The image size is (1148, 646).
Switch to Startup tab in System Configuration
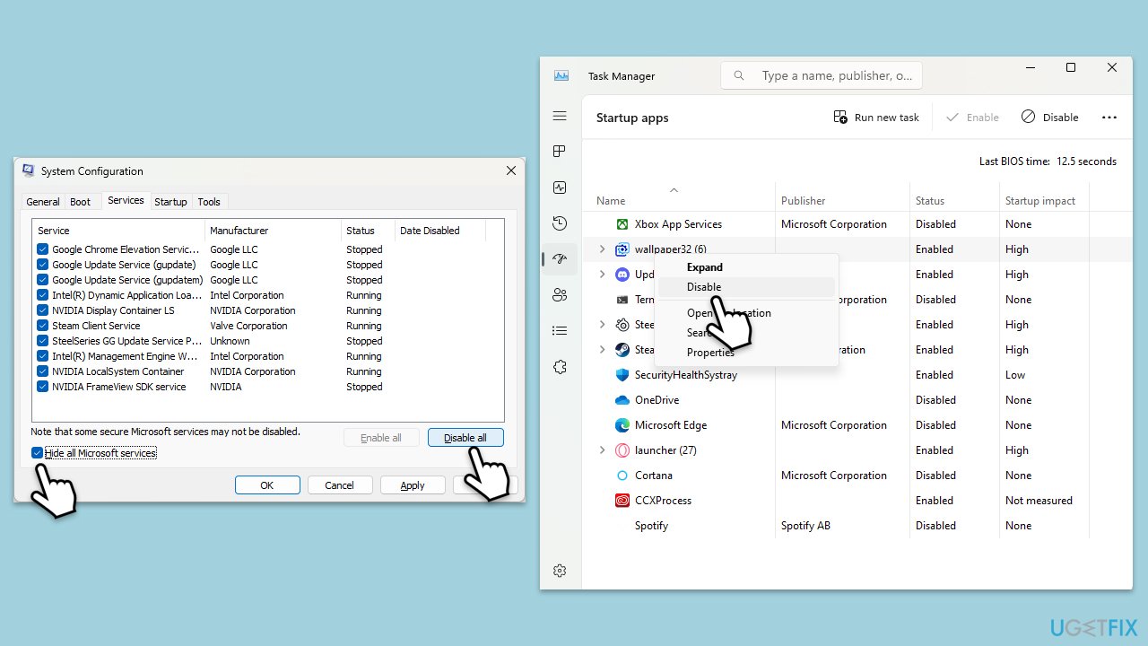pyautogui.click(x=170, y=202)
